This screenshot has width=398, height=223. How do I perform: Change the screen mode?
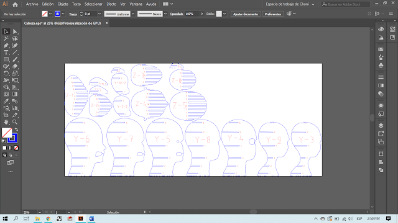(11, 162)
